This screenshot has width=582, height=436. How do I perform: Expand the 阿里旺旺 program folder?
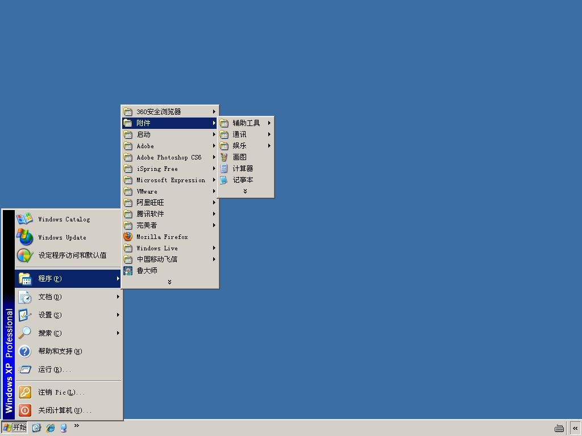coord(169,203)
